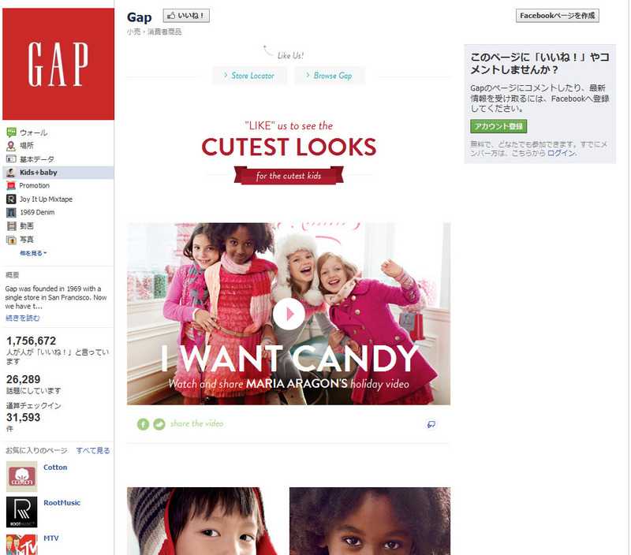The image size is (631, 555).
Task: Click the Create Facebook Page button
Action: coord(558,16)
